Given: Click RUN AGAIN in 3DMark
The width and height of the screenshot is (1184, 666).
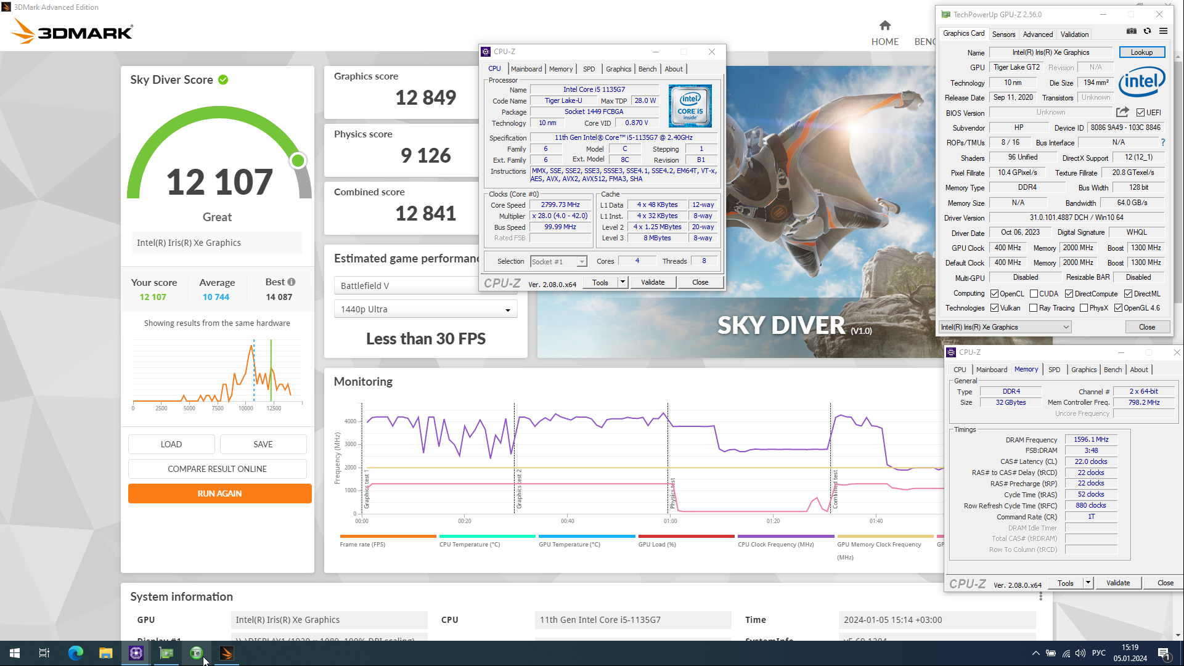Looking at the screenshot, I should [219, 493].
